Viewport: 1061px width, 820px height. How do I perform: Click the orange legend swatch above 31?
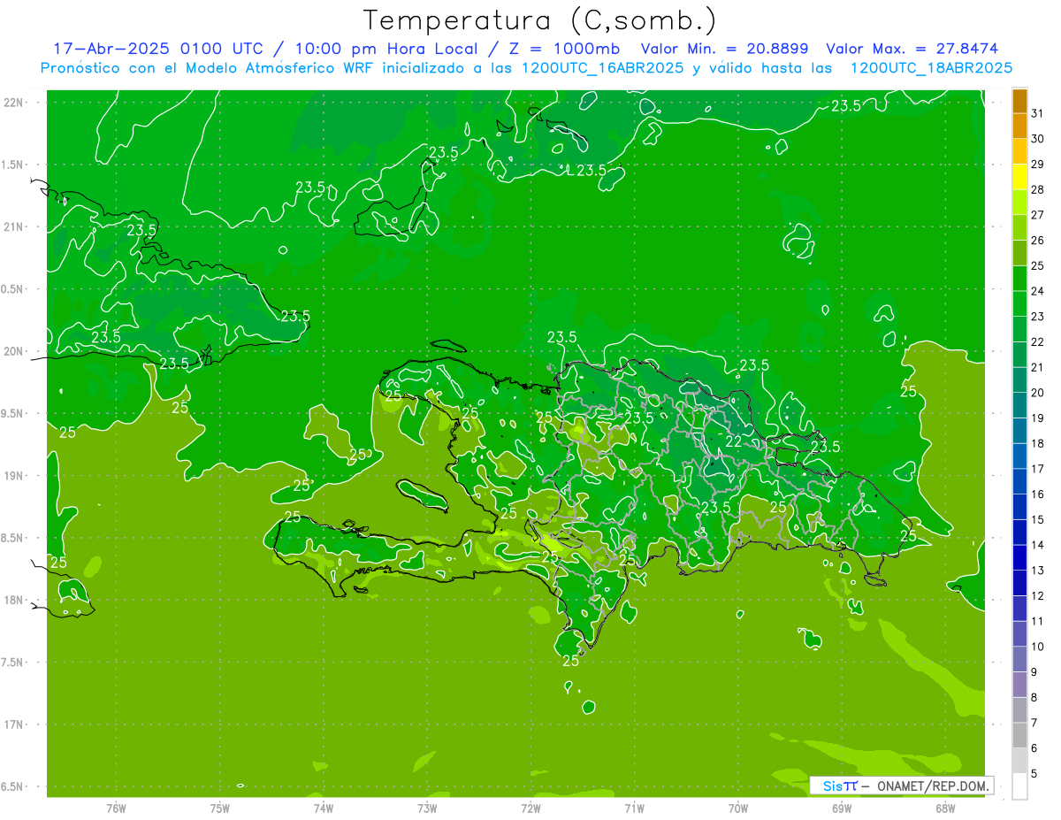(1019, 101)
